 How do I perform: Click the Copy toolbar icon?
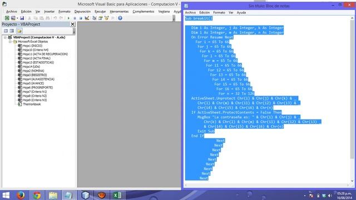(36, 18)
